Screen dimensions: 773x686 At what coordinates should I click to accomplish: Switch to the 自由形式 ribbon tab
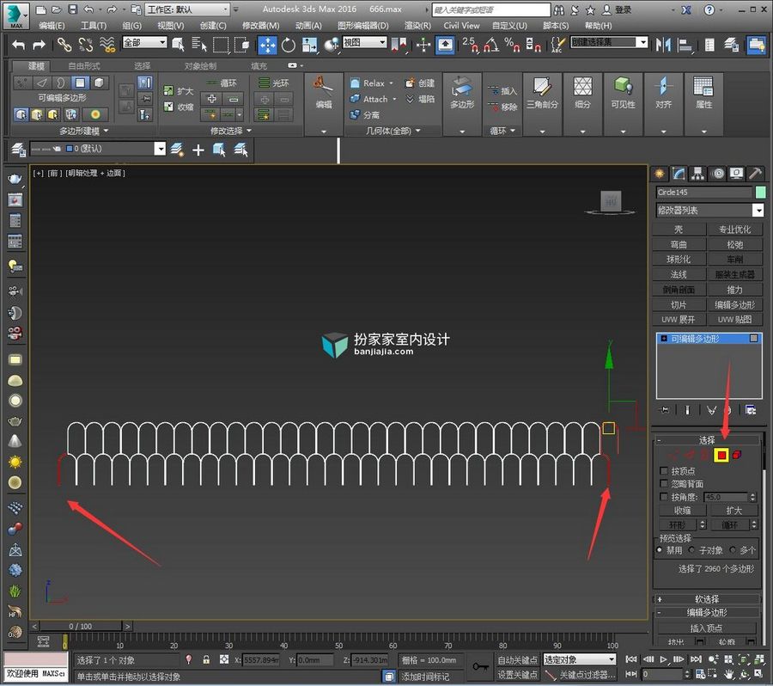pos(84,65)
